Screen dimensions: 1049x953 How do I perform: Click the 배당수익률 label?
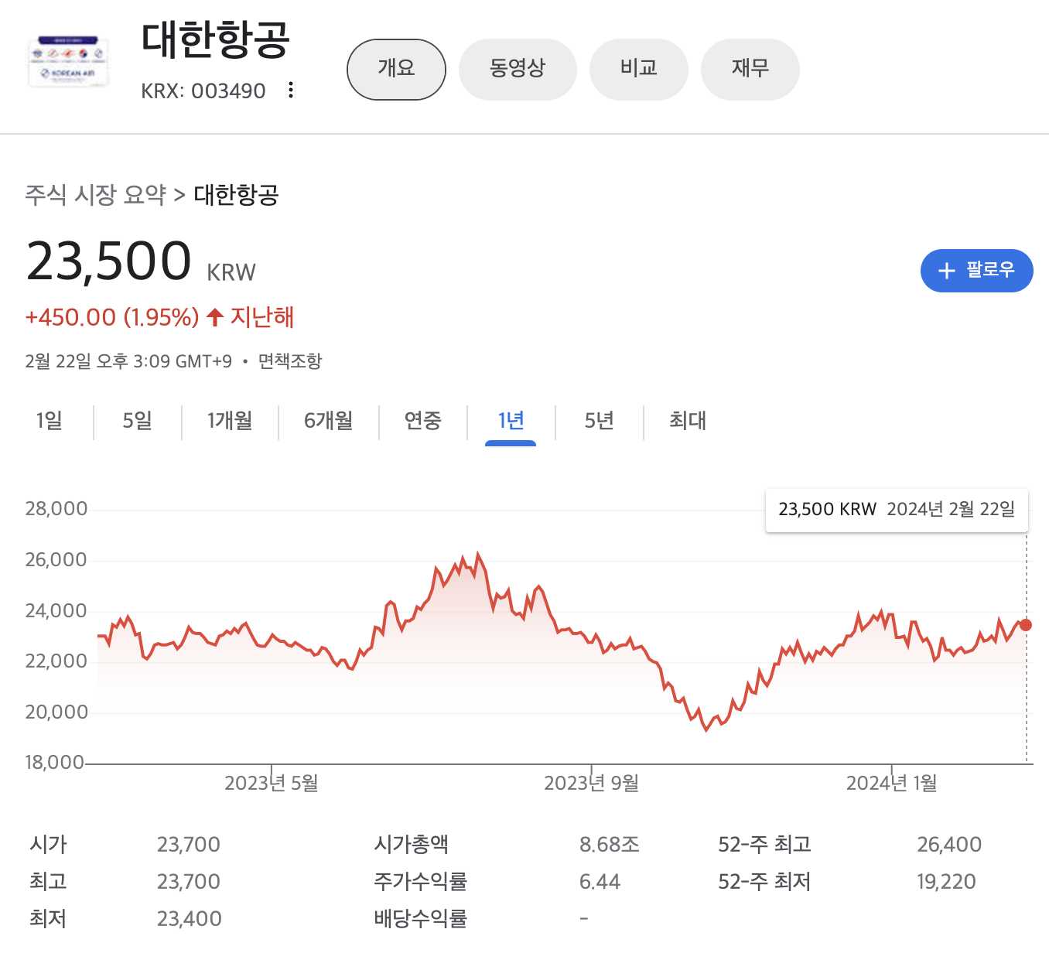tap(421, 919)
